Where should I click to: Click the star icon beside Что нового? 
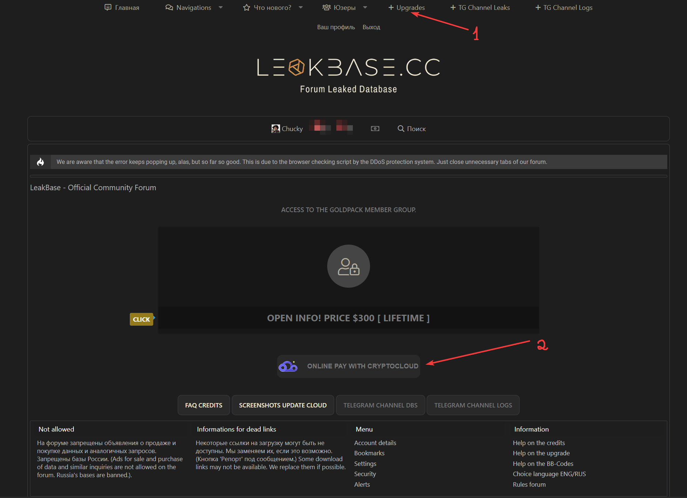[x=246, y=7]
